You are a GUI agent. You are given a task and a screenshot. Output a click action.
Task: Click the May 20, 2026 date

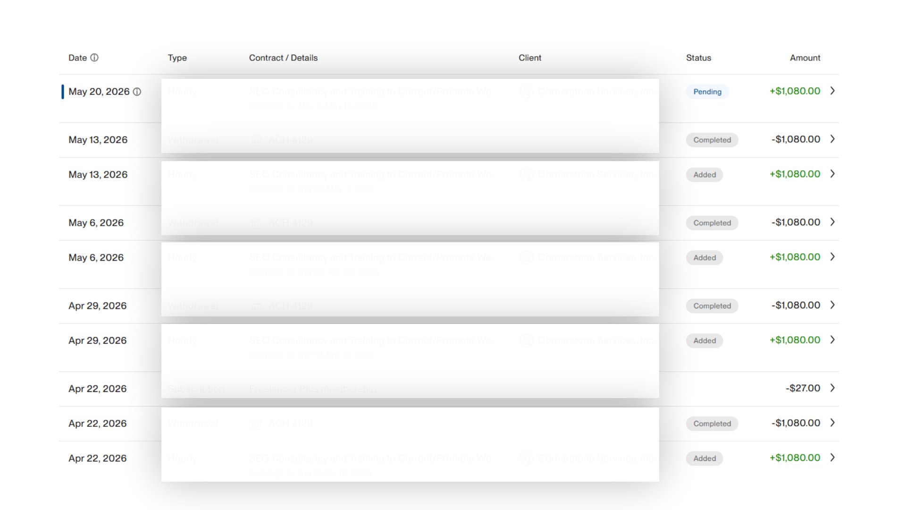click(x=99, y=92)
